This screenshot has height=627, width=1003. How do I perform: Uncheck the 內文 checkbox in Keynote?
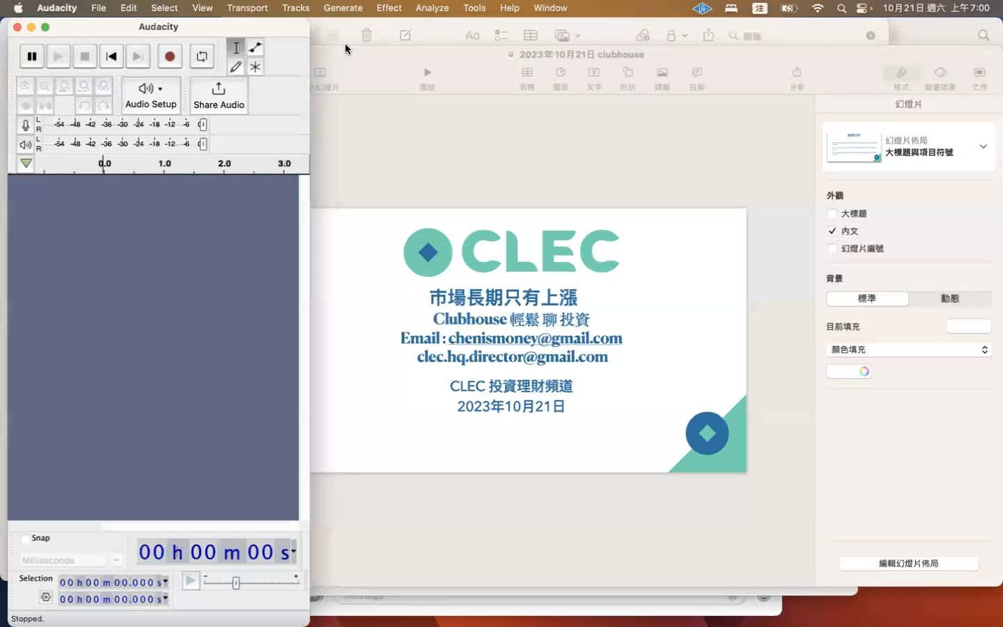click(x=832, y=231)
